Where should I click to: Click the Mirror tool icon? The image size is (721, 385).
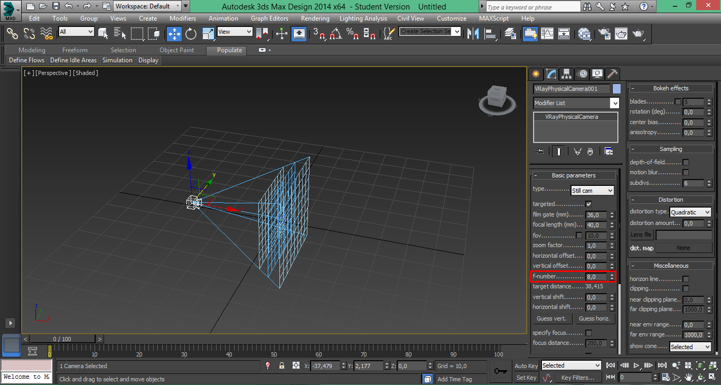pos(474,34)
